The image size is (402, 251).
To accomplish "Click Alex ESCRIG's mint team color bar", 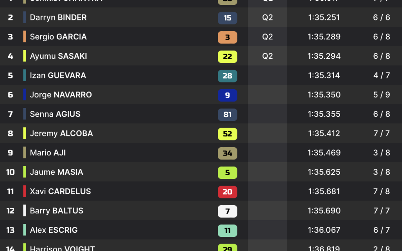I will coord(25,230).
